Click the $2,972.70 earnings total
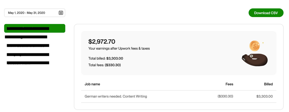Image resolution: width=289 pixels, height=112 pixels. 102,42
